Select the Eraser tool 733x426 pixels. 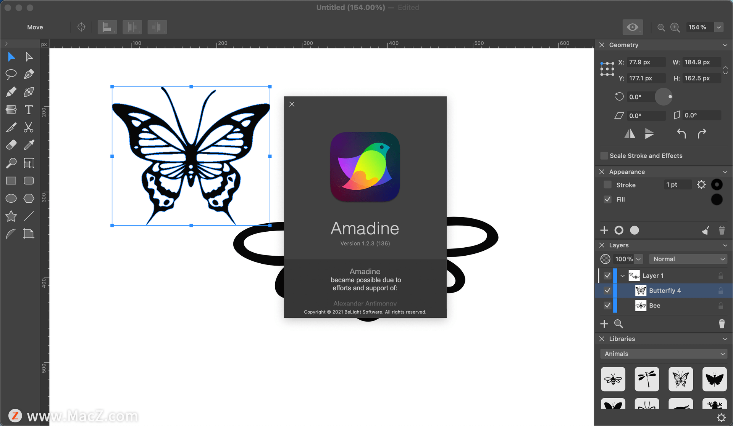11,145
